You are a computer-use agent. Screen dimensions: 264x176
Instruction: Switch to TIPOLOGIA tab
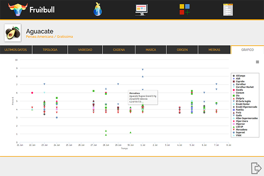click(50, 50)
